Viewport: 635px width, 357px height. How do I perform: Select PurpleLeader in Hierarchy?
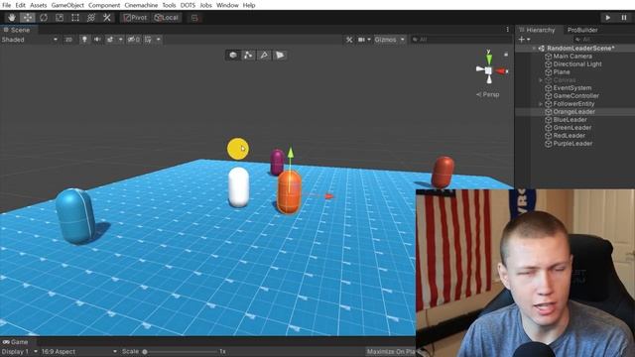tap(572, 144)
